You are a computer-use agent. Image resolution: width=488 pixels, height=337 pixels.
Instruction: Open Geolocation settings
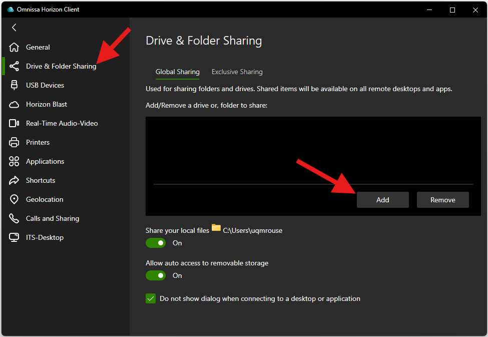coord(44,199)
